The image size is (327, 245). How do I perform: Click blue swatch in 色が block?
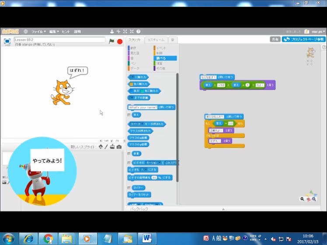tap(132, 91)
